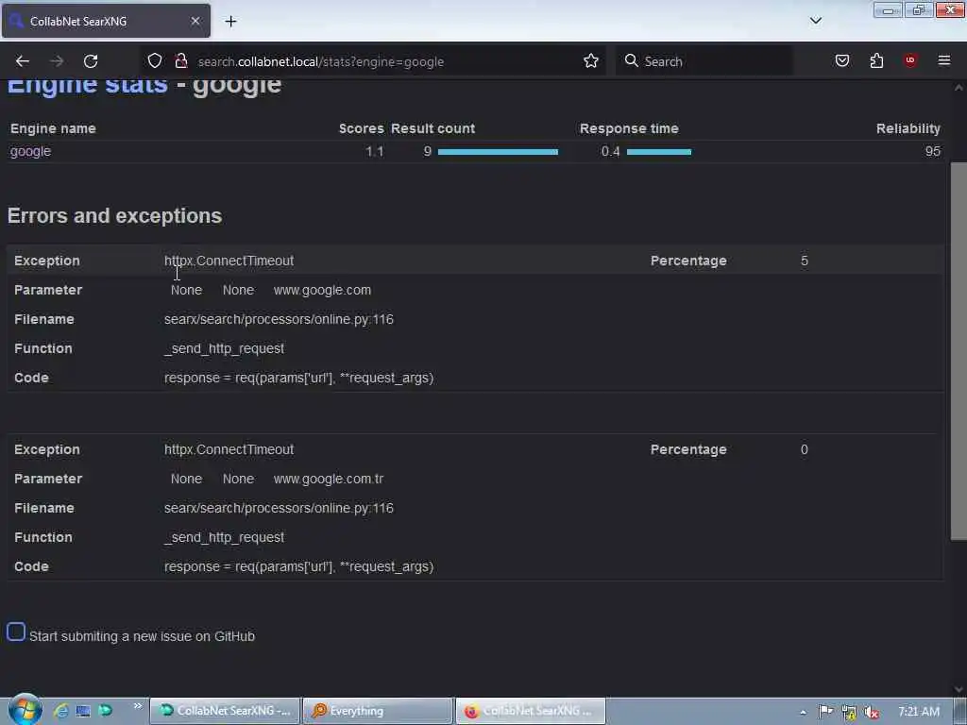
Task: Reload the current page
Action: coord(91,61)
